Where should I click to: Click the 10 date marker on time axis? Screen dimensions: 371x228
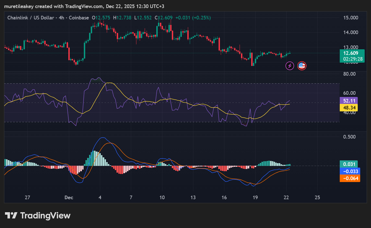pyautogui.click(x=162, y=198)
